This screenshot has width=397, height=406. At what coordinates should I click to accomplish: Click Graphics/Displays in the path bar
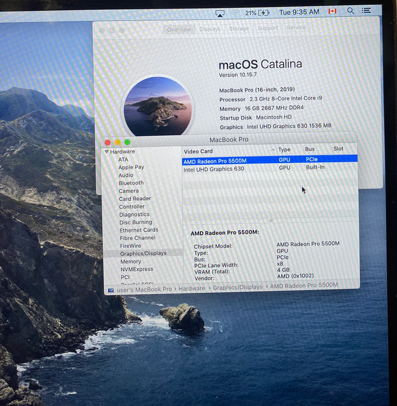pyautogui.click(x=238, y=287)
